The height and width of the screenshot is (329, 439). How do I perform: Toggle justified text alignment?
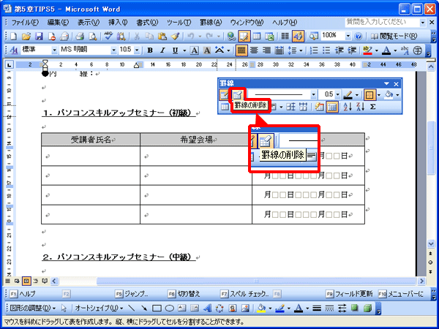pyautogui.click(x=241, y=50)
